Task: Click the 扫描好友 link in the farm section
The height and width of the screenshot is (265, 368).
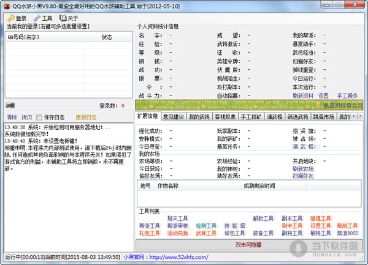Action: tap(303, 176)
